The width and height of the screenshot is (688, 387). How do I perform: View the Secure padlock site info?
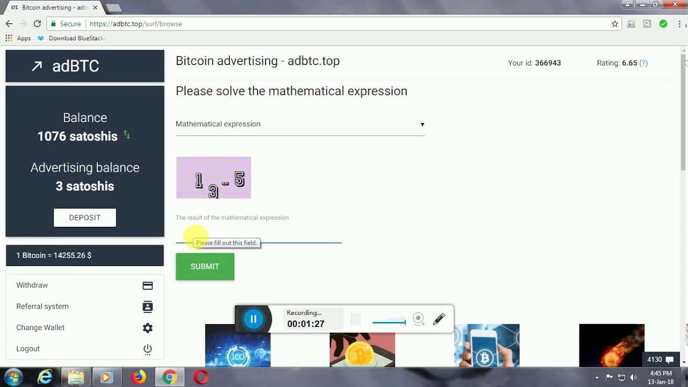(x=66, y=24)
